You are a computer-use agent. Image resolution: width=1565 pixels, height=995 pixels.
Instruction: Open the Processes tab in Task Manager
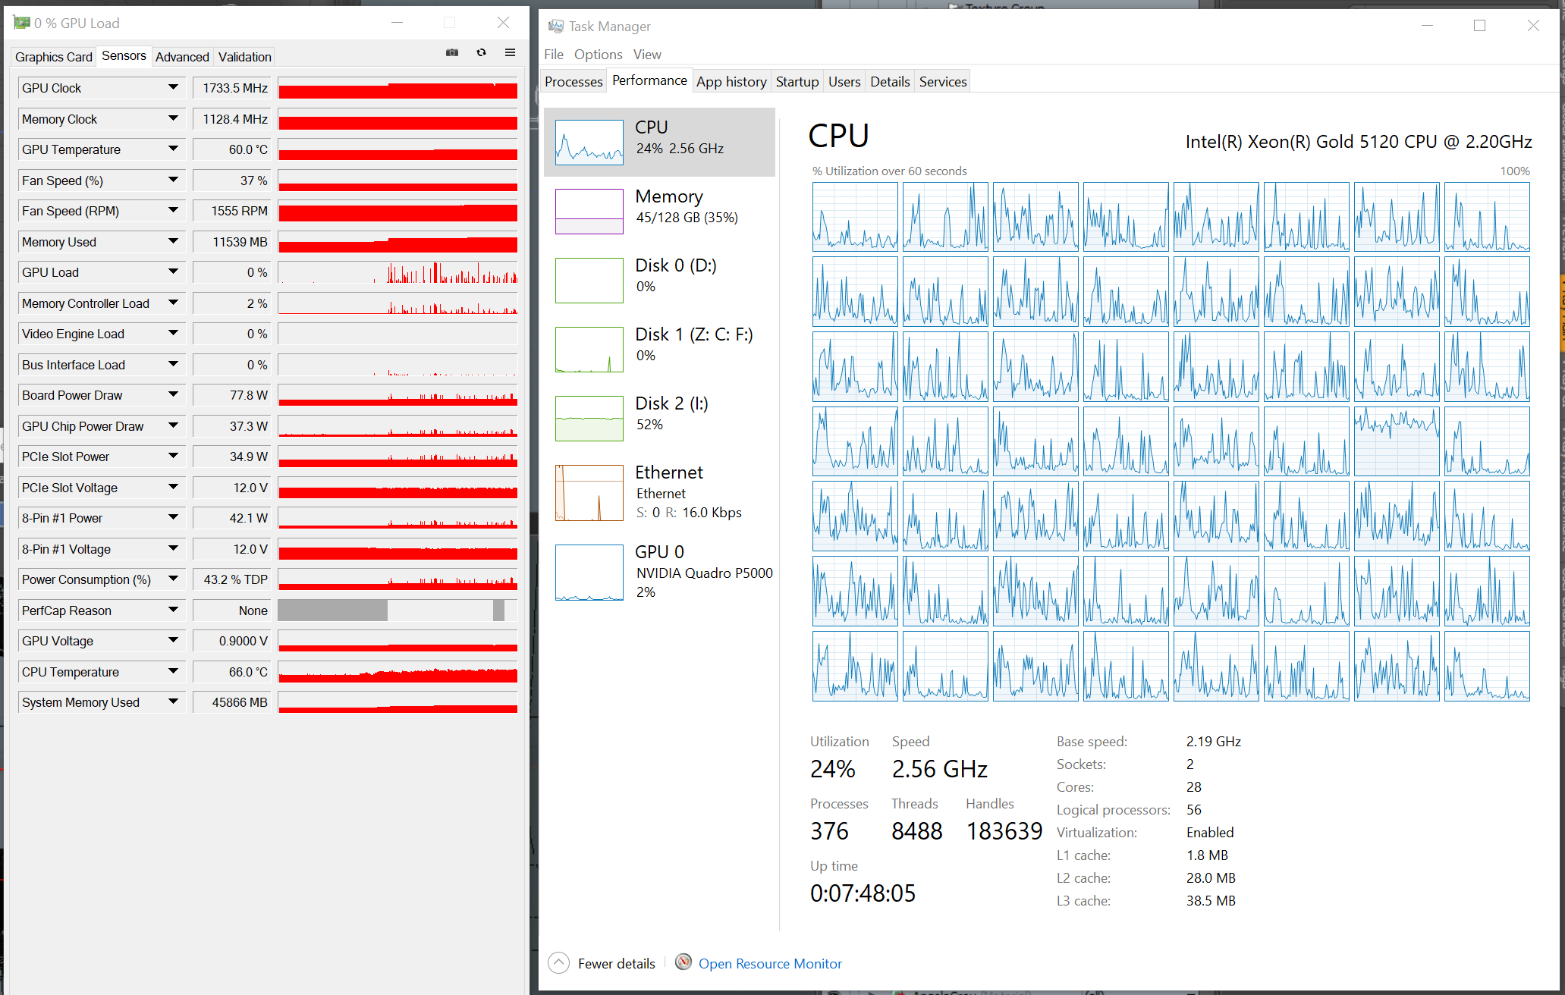coord(574,82)
